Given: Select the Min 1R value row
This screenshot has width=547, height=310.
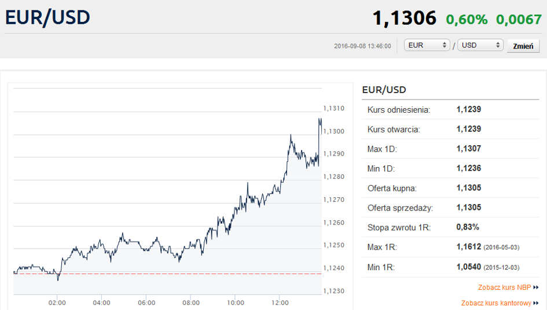Looking at the screenshot, I should pos(450,267).
